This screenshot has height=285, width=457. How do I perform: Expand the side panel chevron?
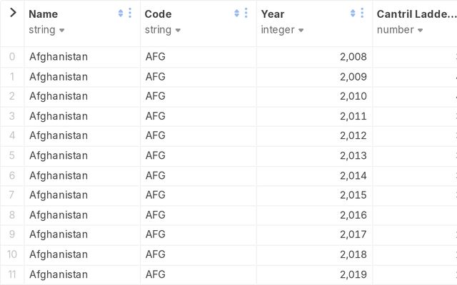[x=12, y=12]
